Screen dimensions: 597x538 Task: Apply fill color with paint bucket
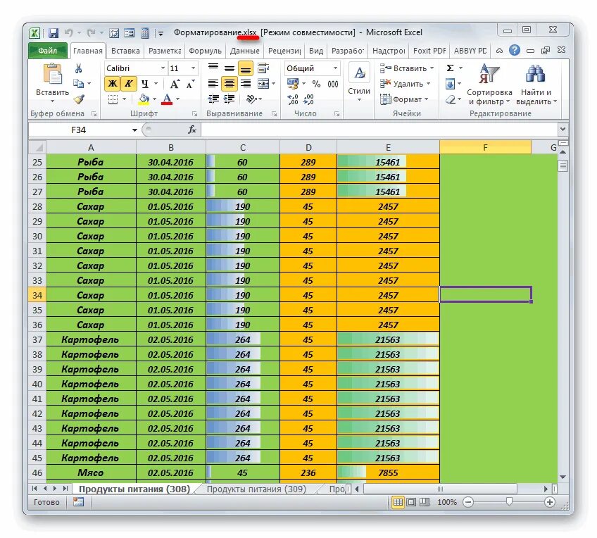pyautogui.click(x=144, y=99)
